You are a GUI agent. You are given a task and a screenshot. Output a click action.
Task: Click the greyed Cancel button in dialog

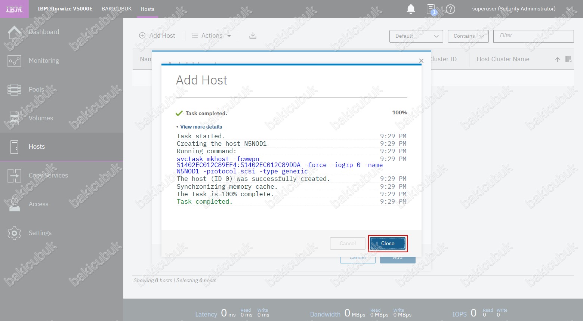(x=348, y=243)
